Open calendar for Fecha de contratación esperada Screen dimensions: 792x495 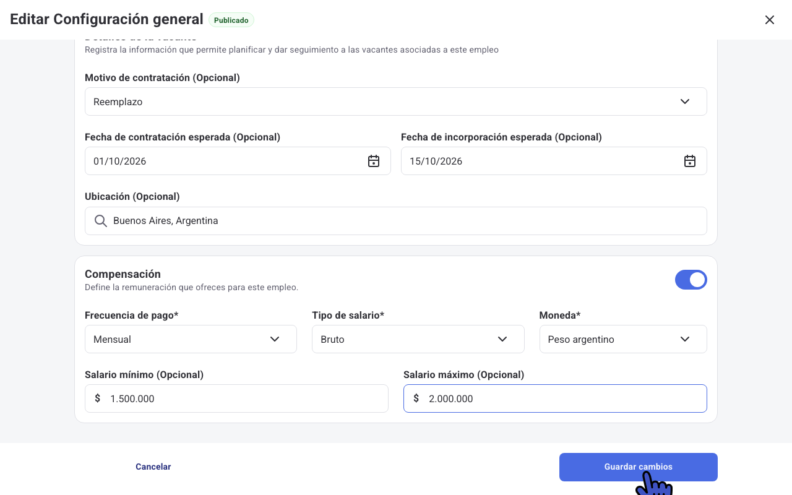point(374,161)
